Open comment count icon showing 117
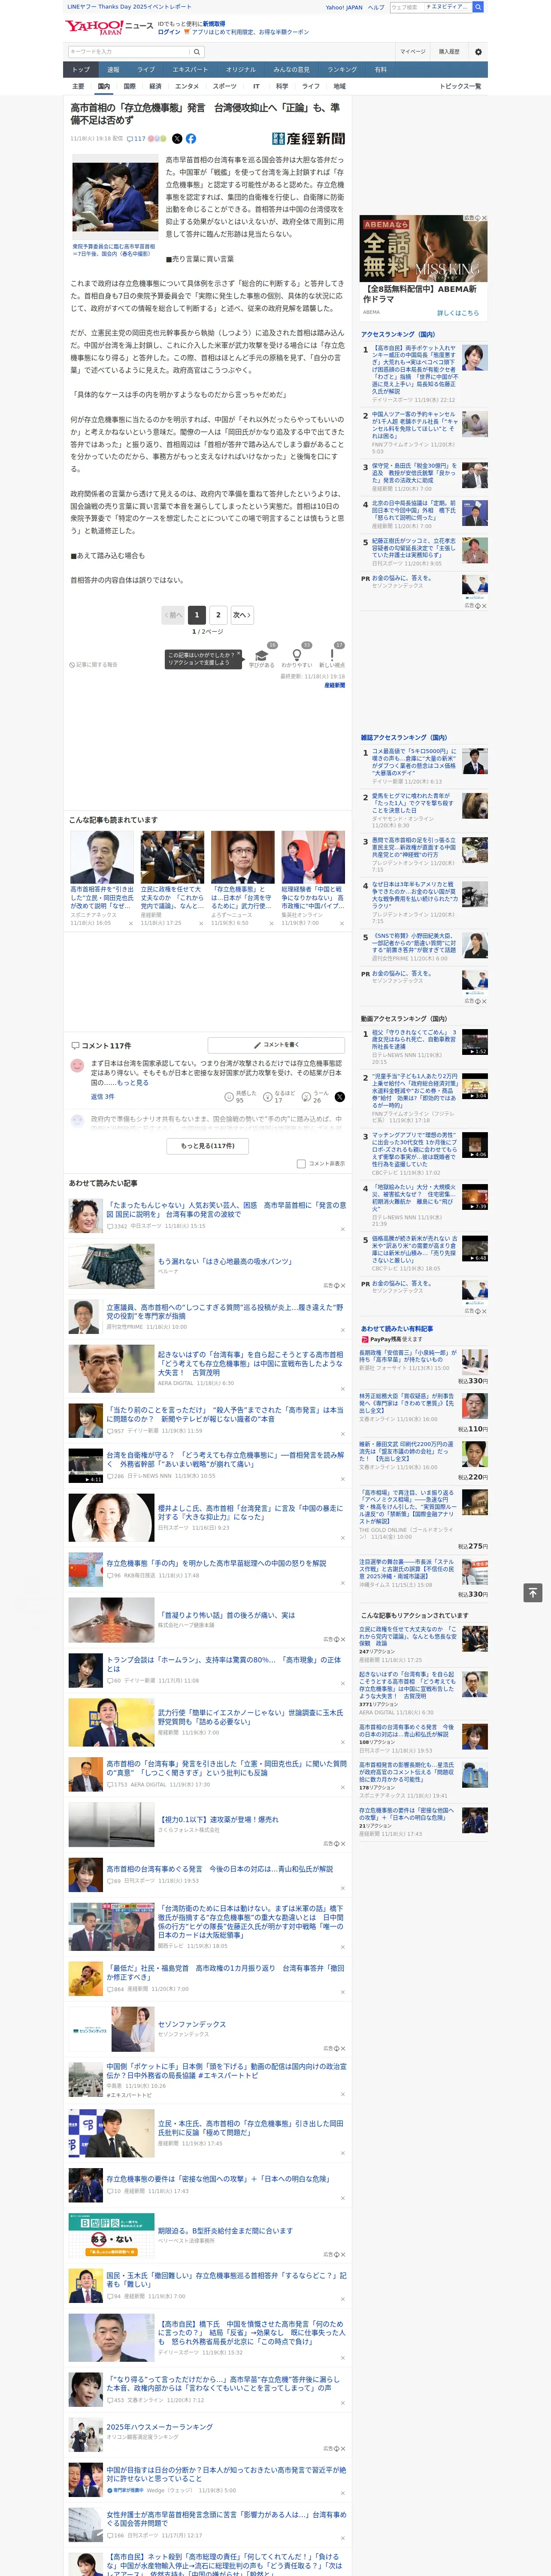 tap(136, 139)
